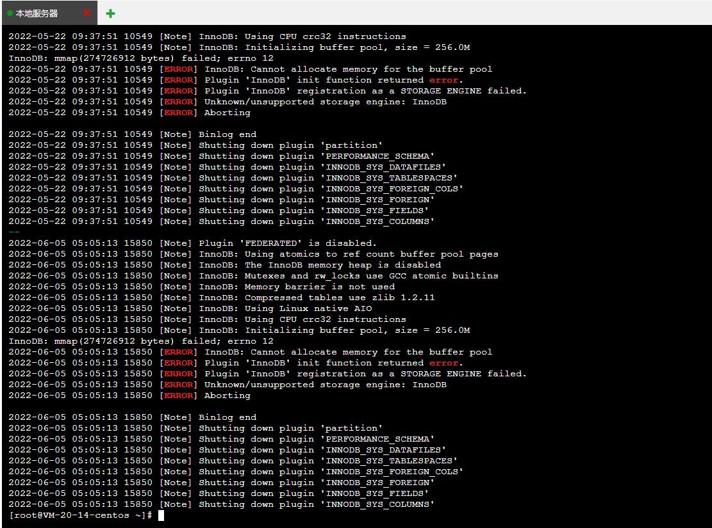
Task: Click 'Using Linux native AIO' line
Action: [190, 308]
